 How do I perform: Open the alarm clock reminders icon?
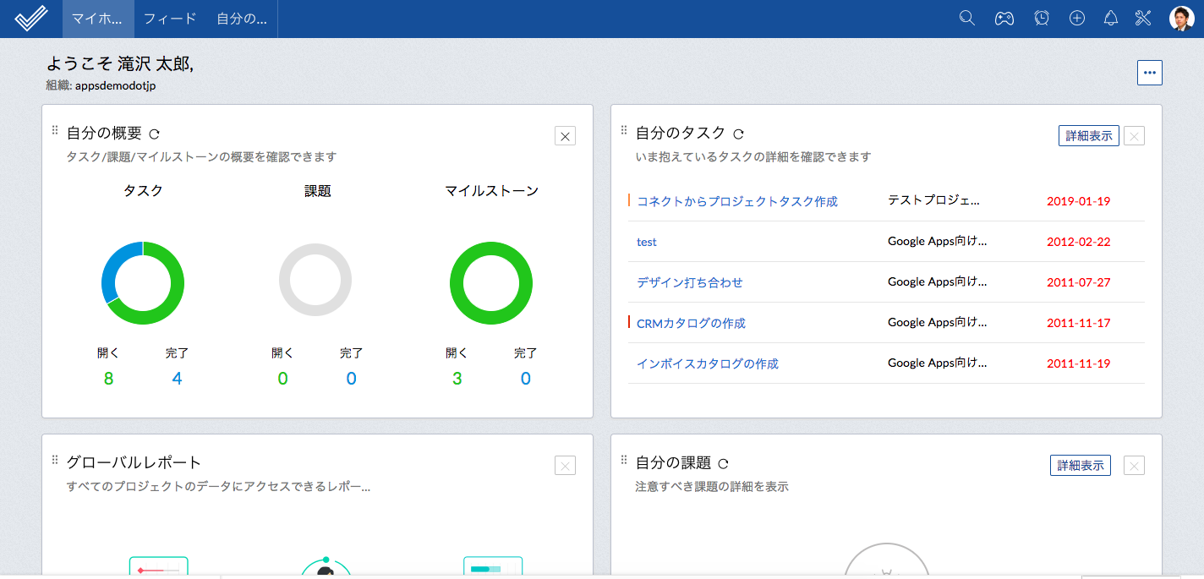1042,18
